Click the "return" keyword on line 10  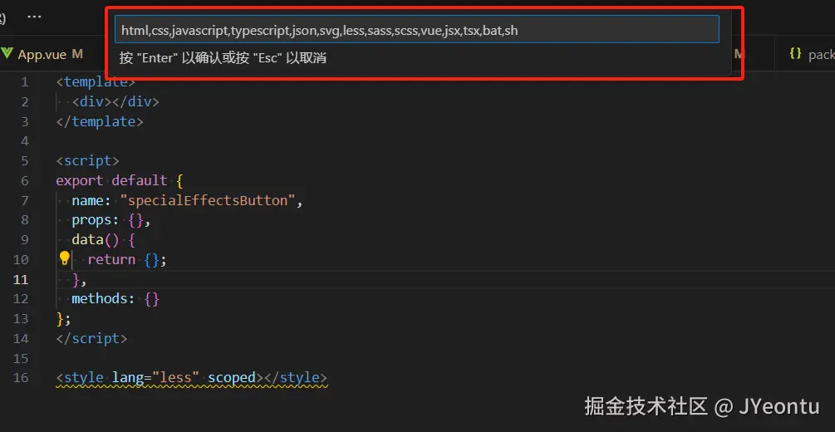click(x=111, y=259)
